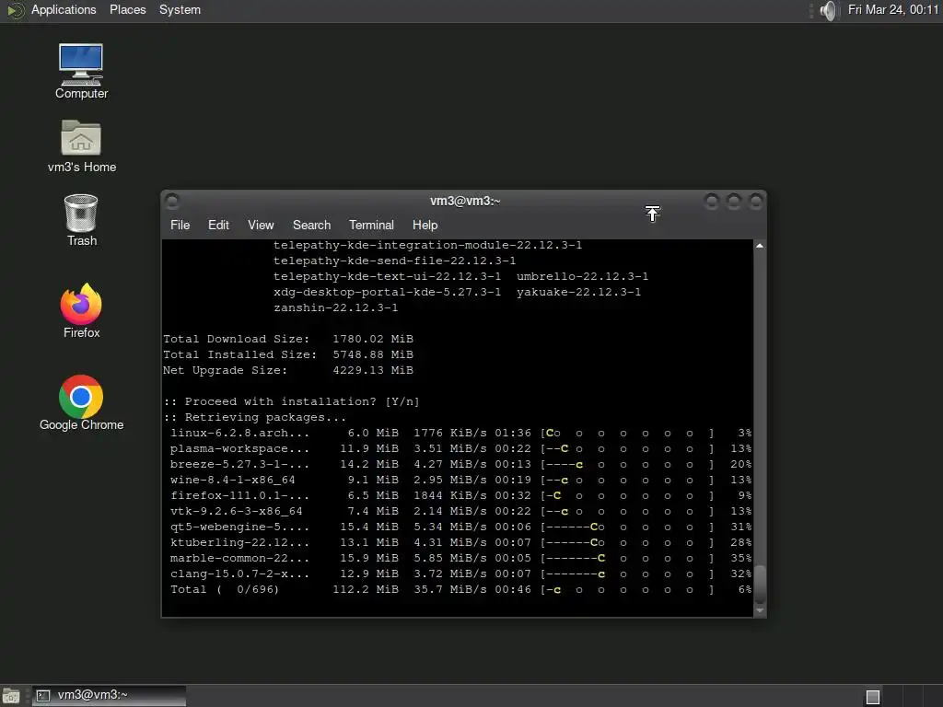Select the Trash desktop icon
The image size is (943, 707).
81,220
